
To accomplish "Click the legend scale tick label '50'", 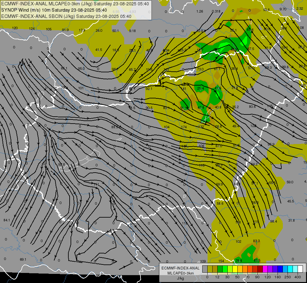I will [237, 277].
